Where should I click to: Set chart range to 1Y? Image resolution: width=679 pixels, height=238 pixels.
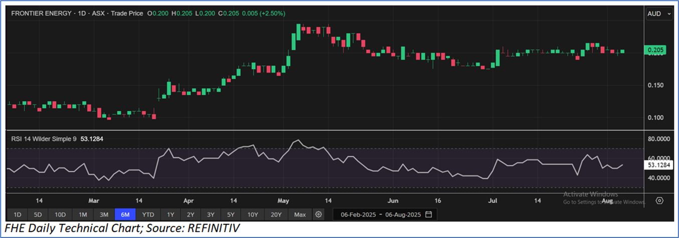point(171,214)
